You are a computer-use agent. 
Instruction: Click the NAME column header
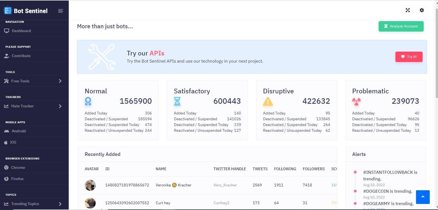click(x=161, y=169)
